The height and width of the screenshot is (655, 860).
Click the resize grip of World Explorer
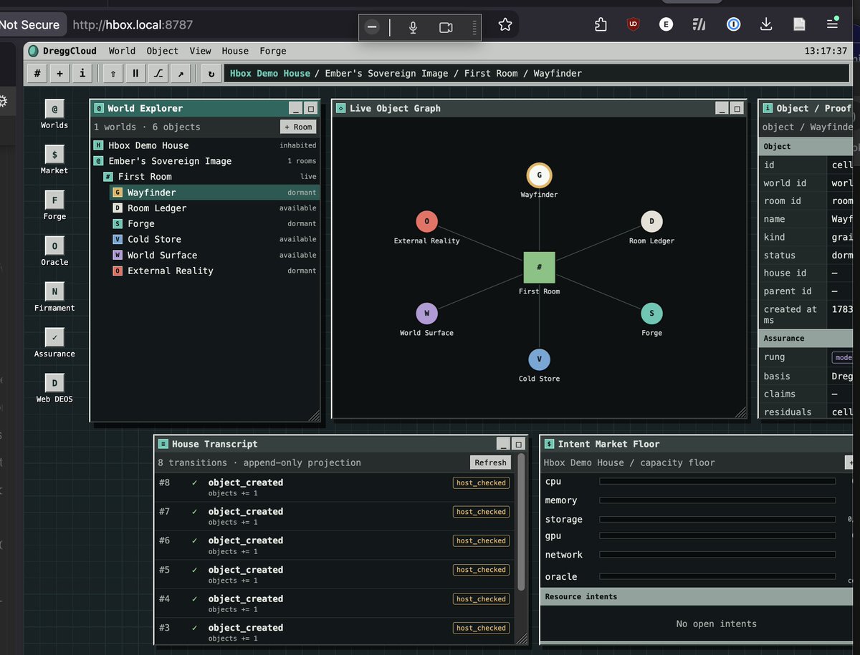click(314, 415)
